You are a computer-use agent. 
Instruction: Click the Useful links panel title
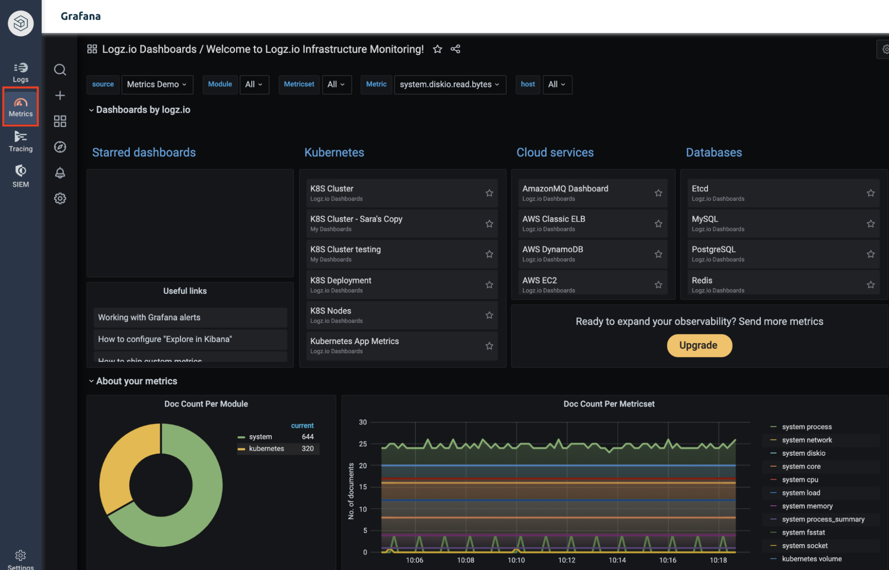185,291
